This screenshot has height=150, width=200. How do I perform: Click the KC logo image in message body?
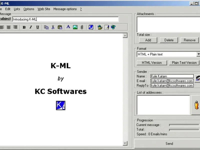60,105
